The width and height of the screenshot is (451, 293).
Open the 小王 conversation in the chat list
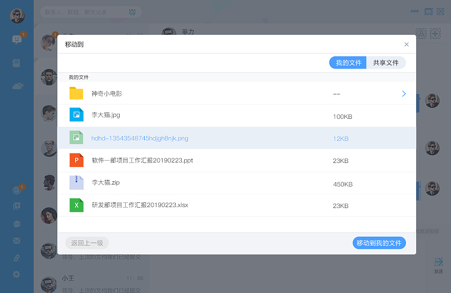(92, 284)
